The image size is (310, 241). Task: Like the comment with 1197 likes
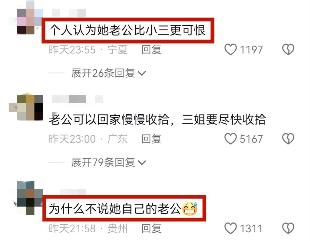231,49
